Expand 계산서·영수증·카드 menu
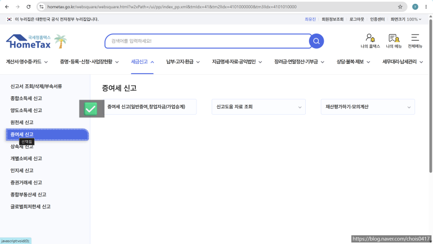 tap(27, 62)
